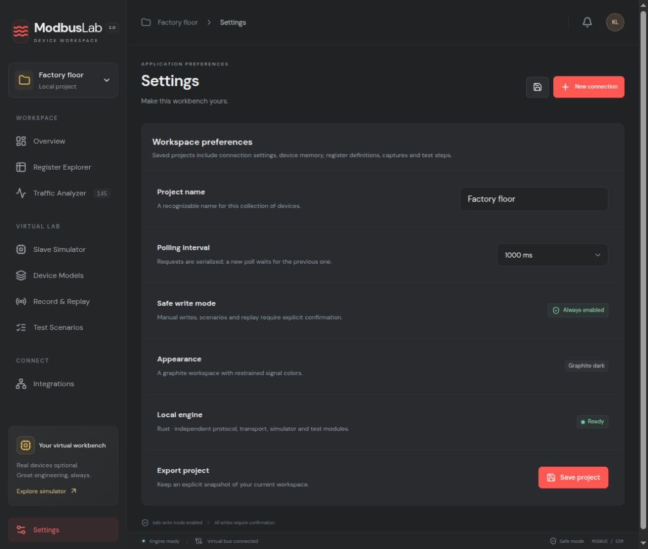Navigate to Slave Simulator
The height and width of the screenshot is (549, 648).
pyautogui.click(x=63, y=249)
